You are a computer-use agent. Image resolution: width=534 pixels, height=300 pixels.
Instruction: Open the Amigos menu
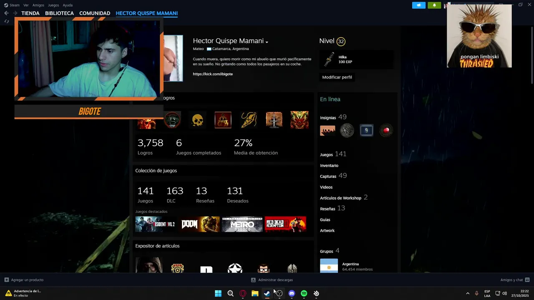tap(38, 5)
